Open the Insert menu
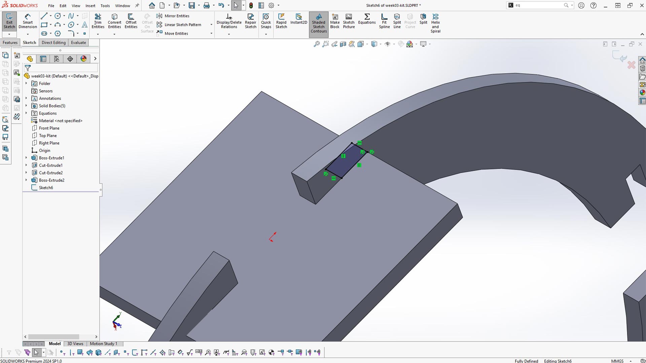This screenshot has height=363, width=646. coord(90,6)
